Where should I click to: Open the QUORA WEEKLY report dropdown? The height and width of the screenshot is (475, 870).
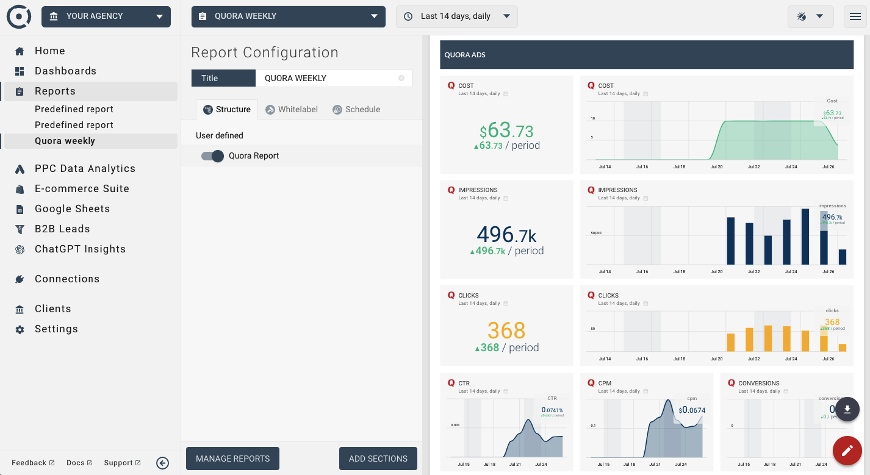[x=289, y=16]
